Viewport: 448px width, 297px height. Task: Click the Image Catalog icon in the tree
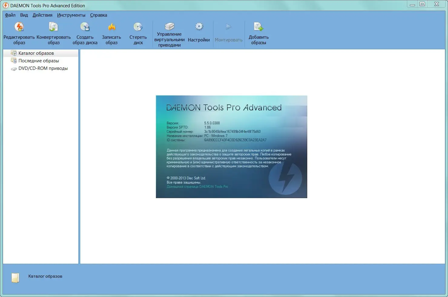[14, 53]
